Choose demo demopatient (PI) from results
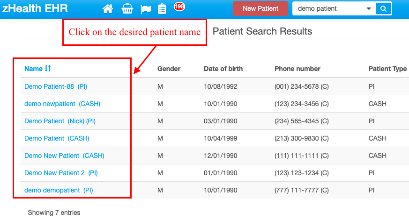This screenshot has height=220, width=409. (x=59, y=190)
